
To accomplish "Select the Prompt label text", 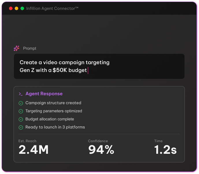I will click(30, 49).
